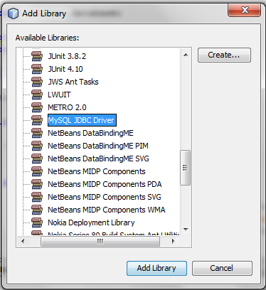Click the METRO 2.0 library icon
Viewport: 266px width, 290px height.
(x=37, y=107)
